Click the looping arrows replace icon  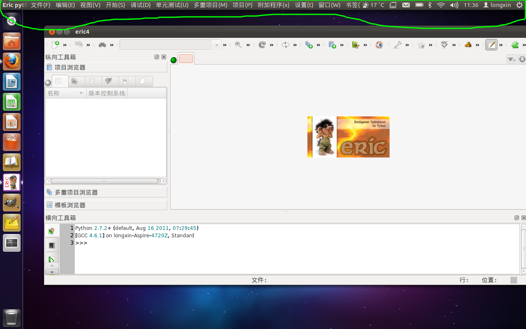point(286,45)
